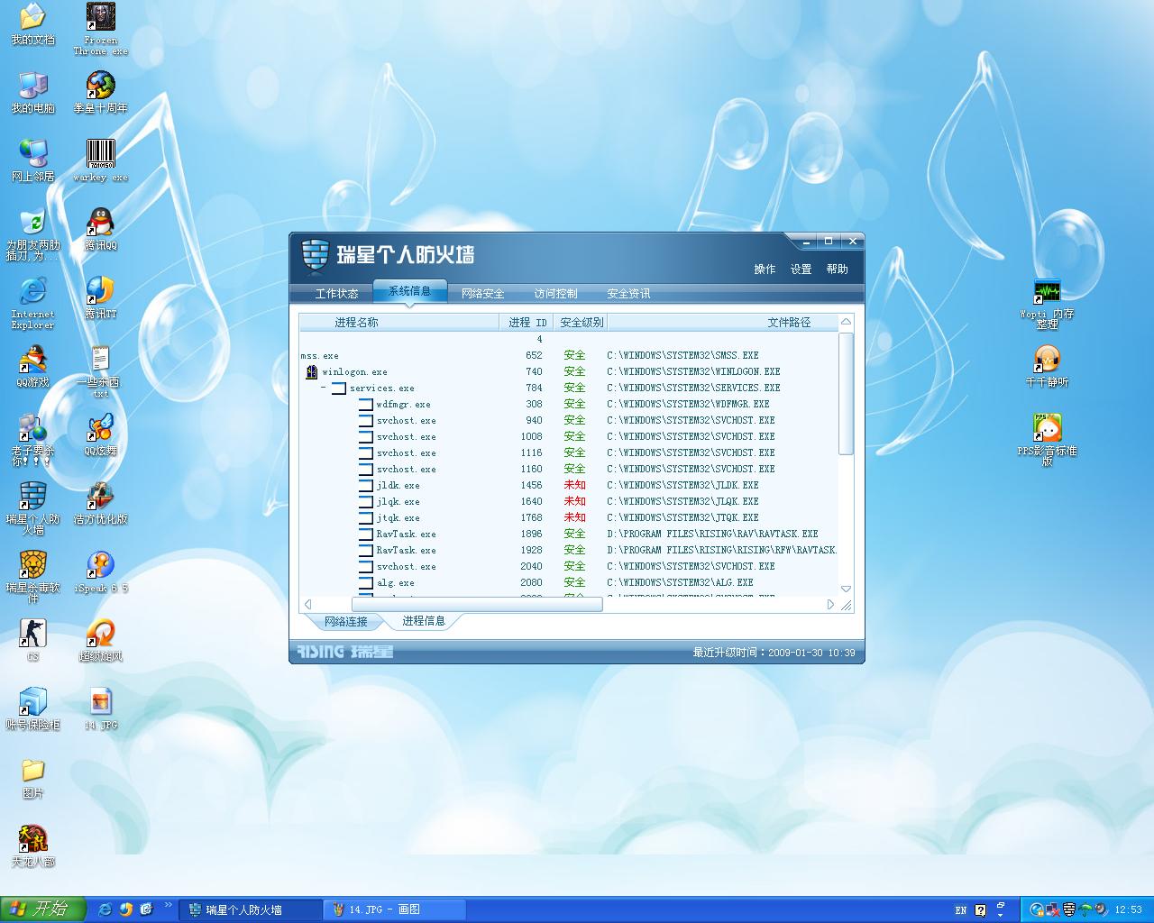1154x923 pixels.
Task: Click the 腾讯TT browser shortcut
Action: [x=100, y=298]
